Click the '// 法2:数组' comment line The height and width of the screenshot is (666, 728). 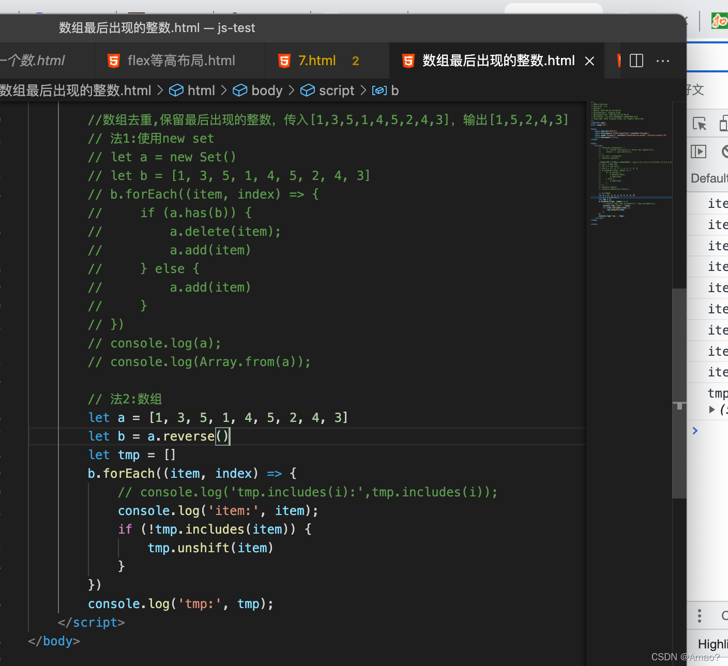[125, 399]
